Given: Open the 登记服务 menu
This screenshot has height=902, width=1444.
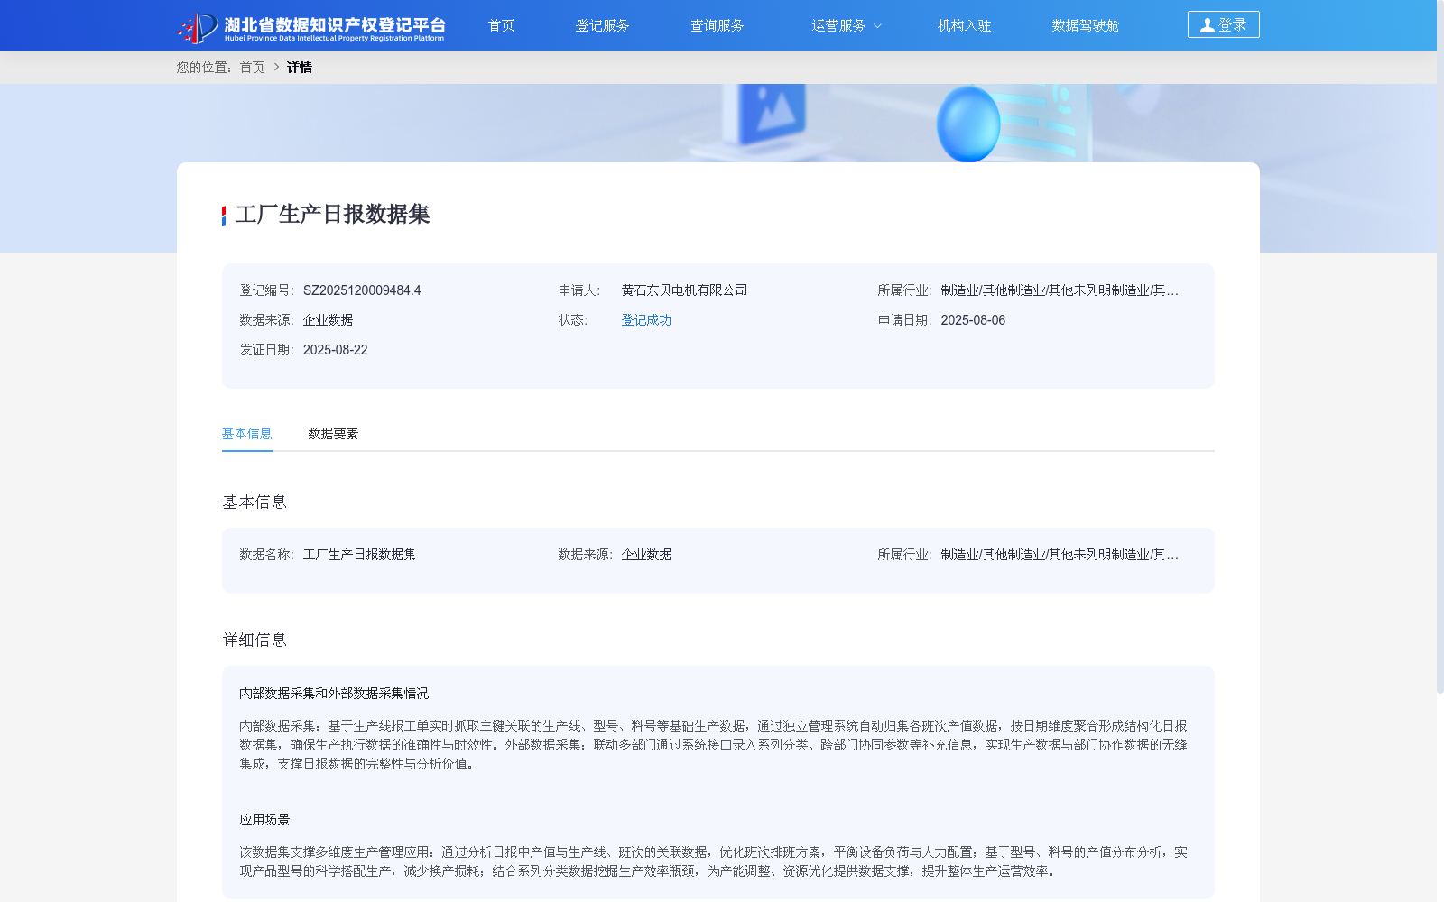Looking at the screenshot, I should point(602,25).
